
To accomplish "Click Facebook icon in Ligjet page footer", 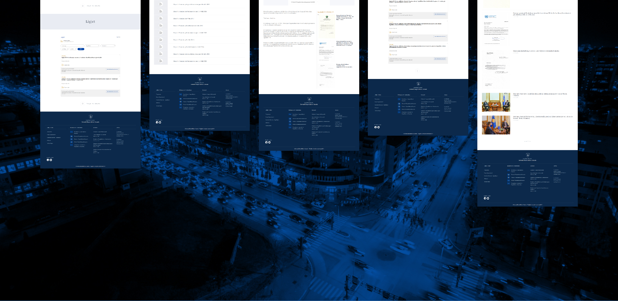I will [x=48, y=160].
